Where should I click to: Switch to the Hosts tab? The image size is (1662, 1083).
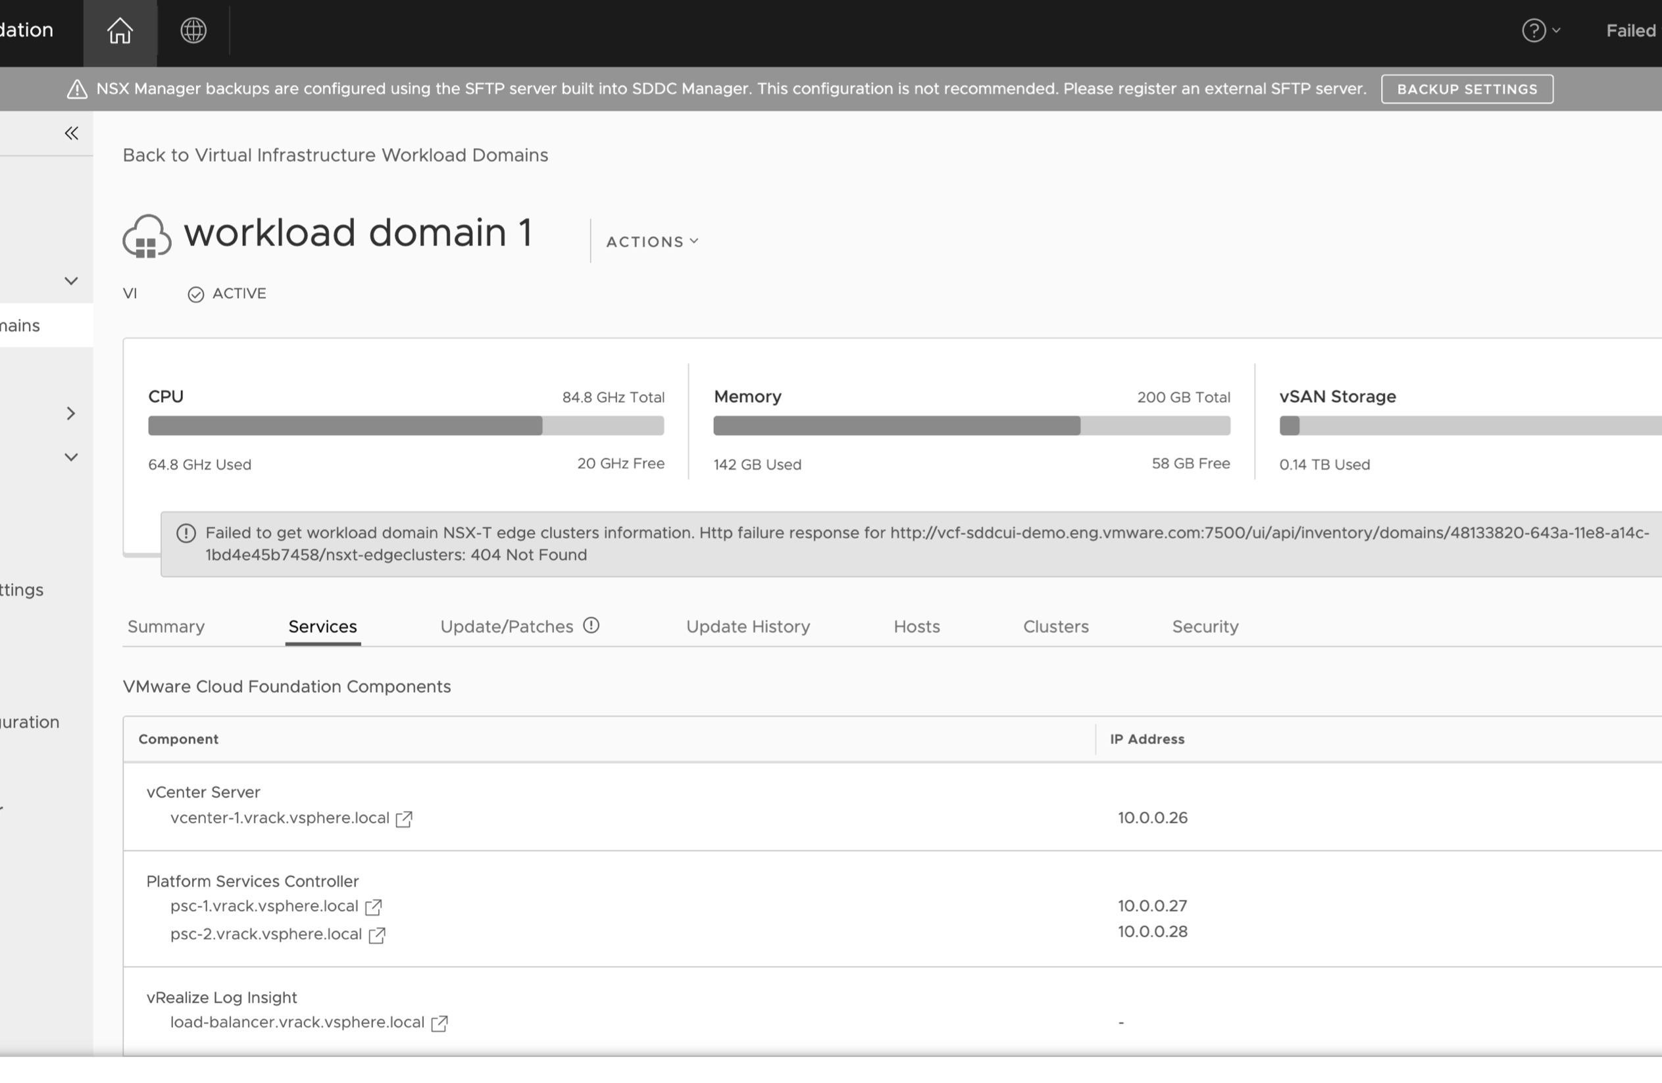[x=916, y=626]
